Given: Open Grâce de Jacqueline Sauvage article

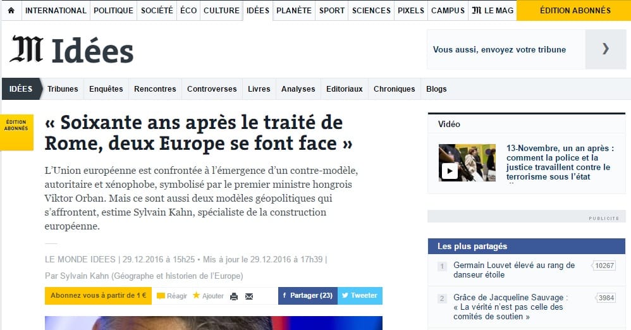Looking at the screenshot, I should coord(510,307).
